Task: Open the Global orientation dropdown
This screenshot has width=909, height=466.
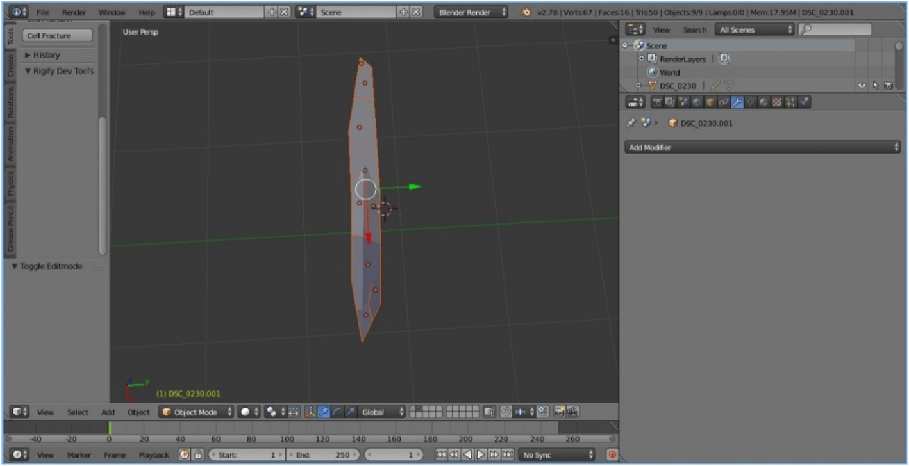Action: (381, 412)
